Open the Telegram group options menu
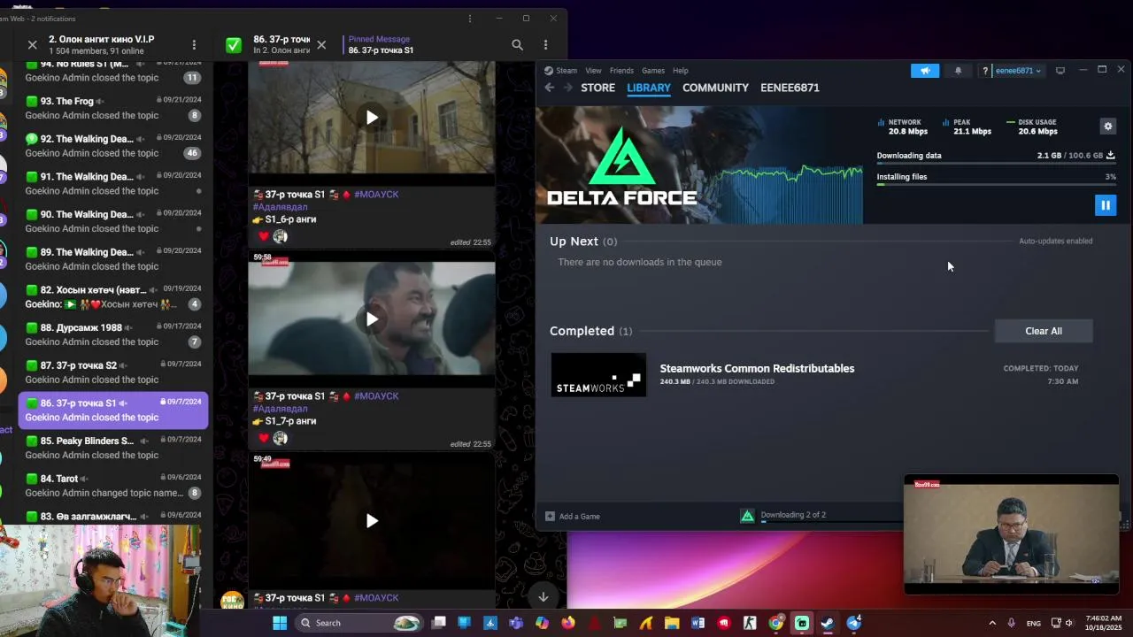The height and width of the screenshot is (637, 1133). click(194, 44)
